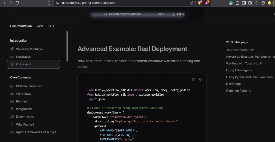Viewport: 275px width, 142px height.
Task: Toggle the browser sidebar panel icon
Action: (244, 3)
